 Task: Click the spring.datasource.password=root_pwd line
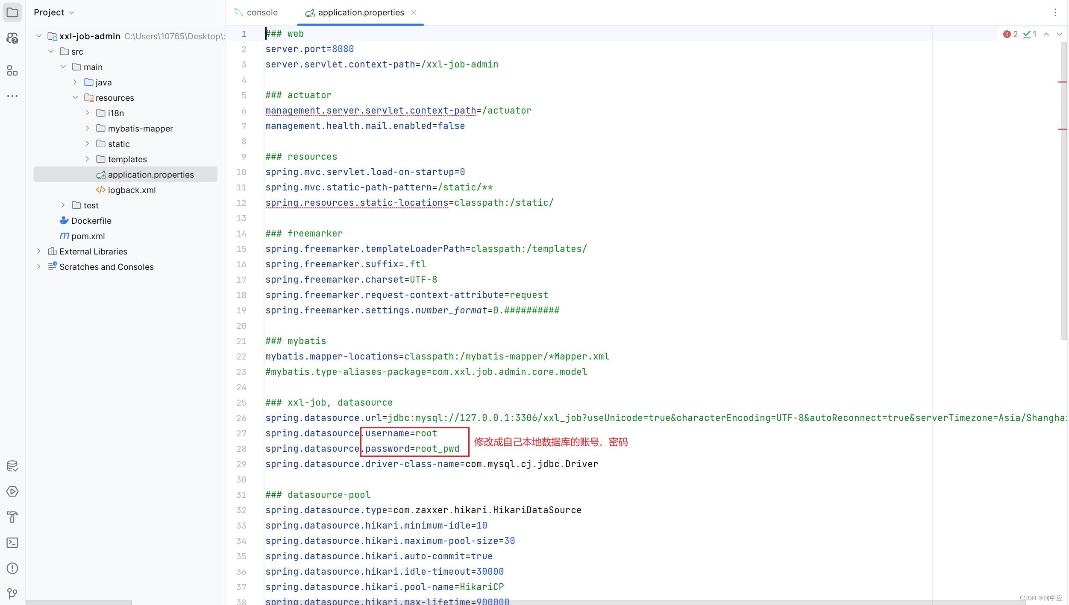[x=362, y=449]
